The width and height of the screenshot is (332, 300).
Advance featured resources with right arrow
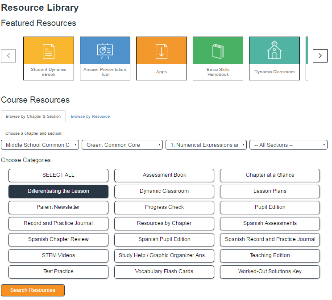(x=320, y=56)
